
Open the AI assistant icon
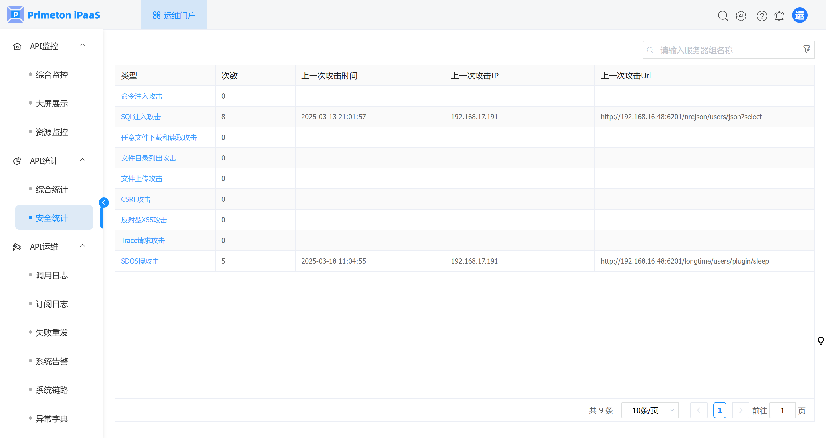coord(741,16)
